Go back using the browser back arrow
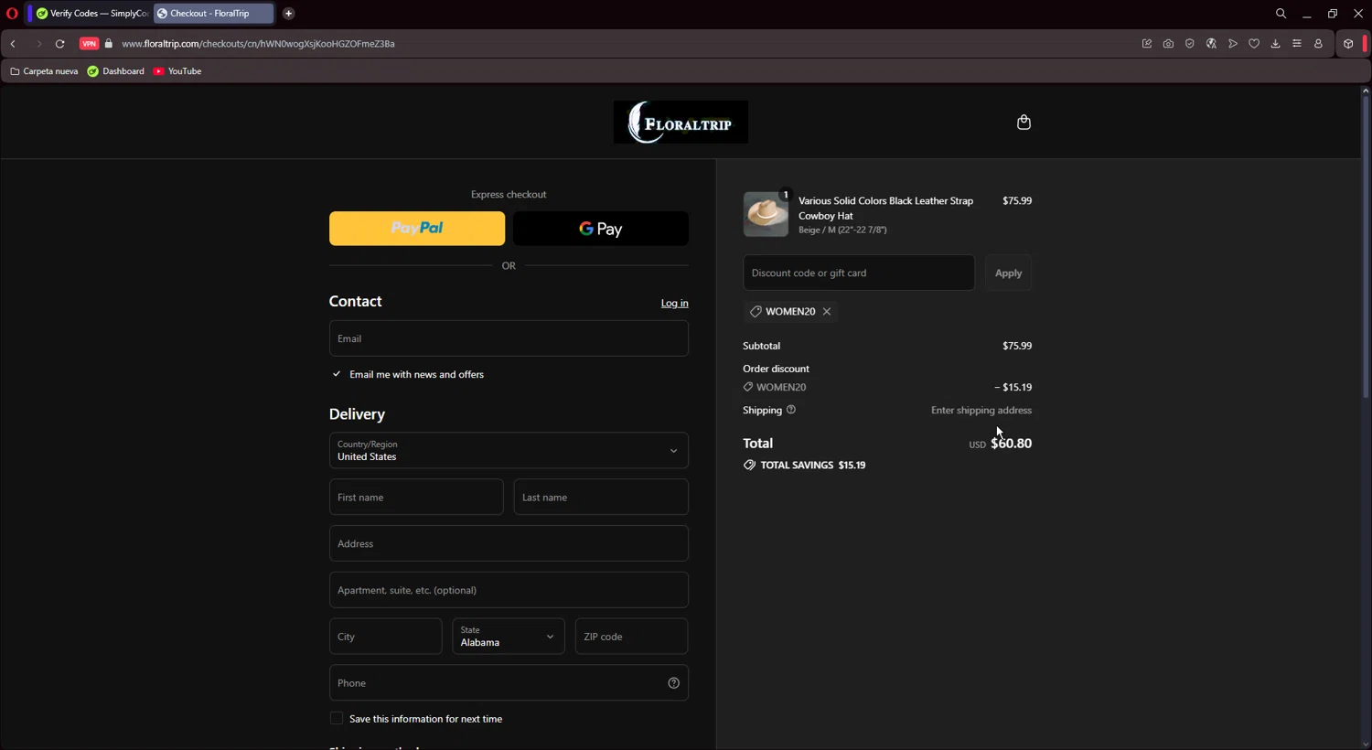 (x=14, y=44)
